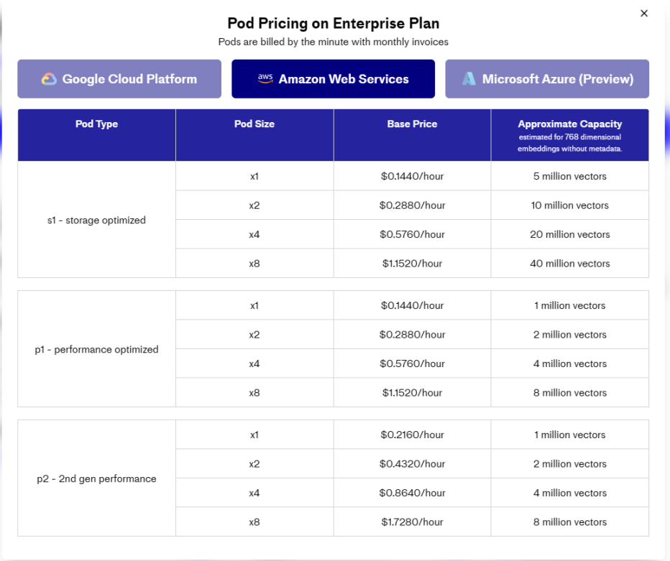The width and height of the screenshot is (670, 561).
Task: Click the AWS logo icon
Action: click(x=265, y=78)
